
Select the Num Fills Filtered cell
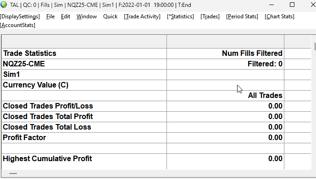point(225,53)
